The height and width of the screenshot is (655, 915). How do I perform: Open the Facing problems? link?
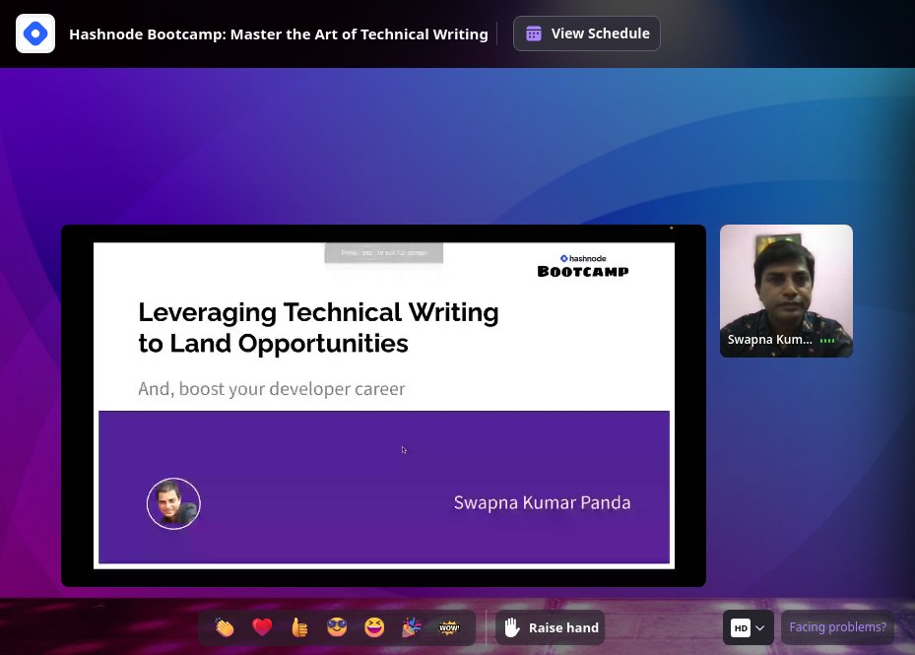tap(837, 627)
